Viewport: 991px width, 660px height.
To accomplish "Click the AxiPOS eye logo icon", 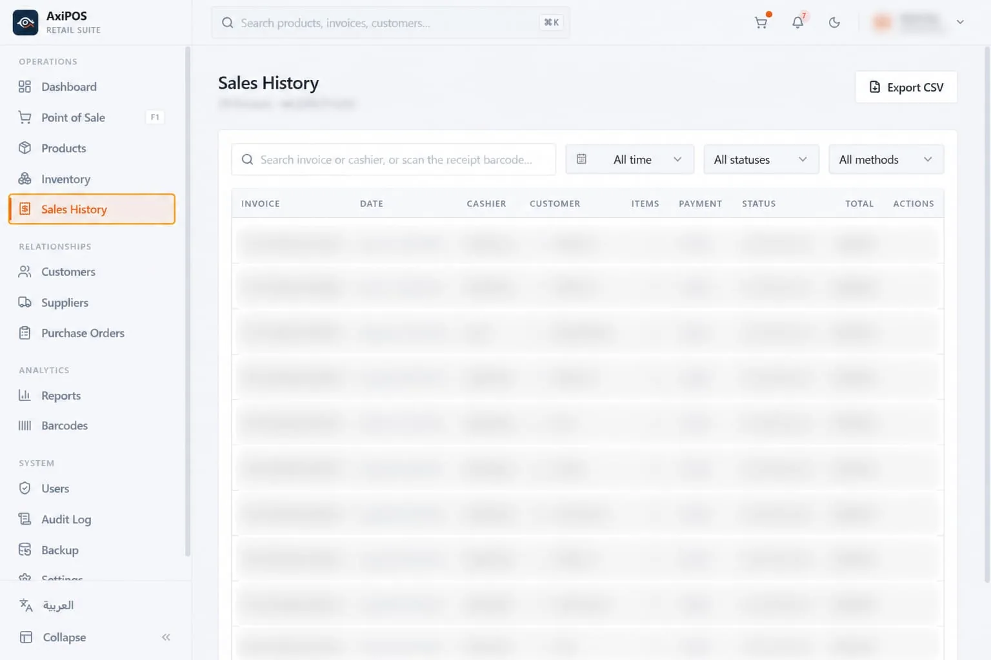I will pyautogui.click(x=25, y=23).
